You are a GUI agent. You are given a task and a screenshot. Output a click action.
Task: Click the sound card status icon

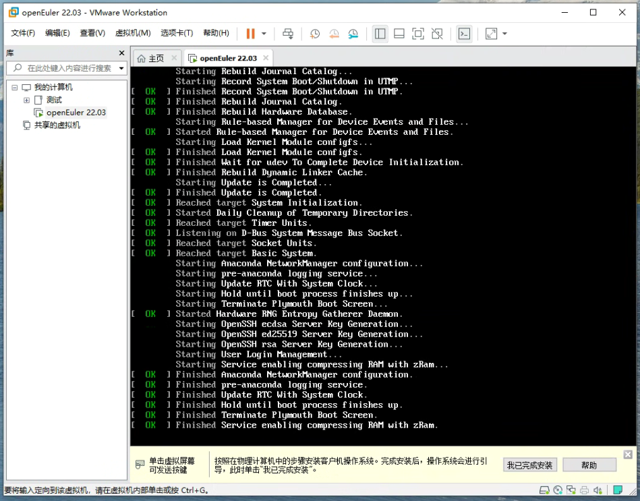tap(598, 490)
